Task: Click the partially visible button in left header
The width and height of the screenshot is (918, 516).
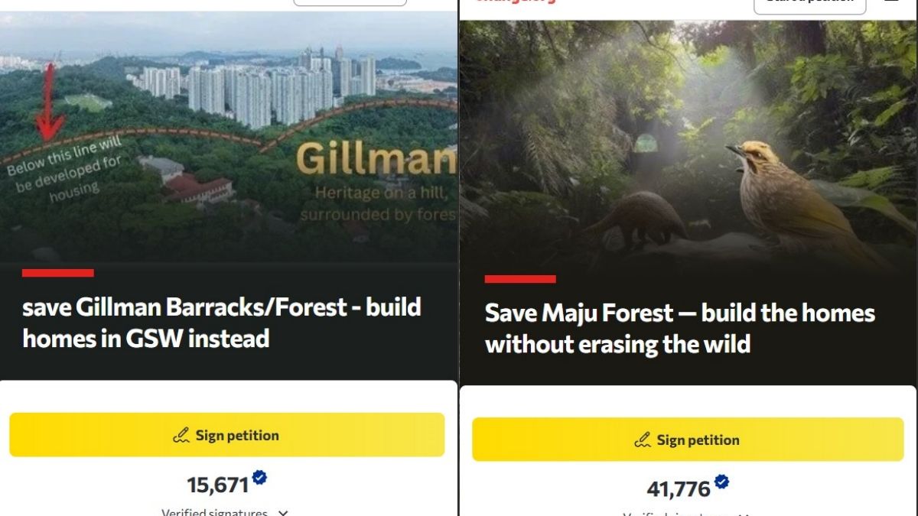Action: click(x=350, y=2)
